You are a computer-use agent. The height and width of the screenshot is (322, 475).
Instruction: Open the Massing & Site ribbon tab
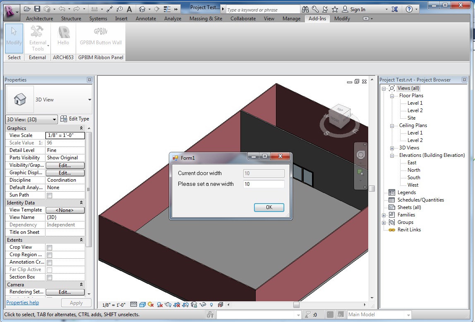pyautogui.click(x=206, y=19)
